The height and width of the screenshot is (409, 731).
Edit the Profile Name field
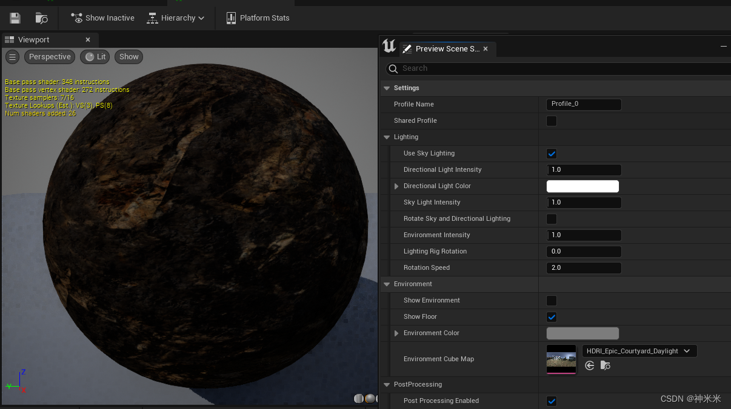(584, 104)
